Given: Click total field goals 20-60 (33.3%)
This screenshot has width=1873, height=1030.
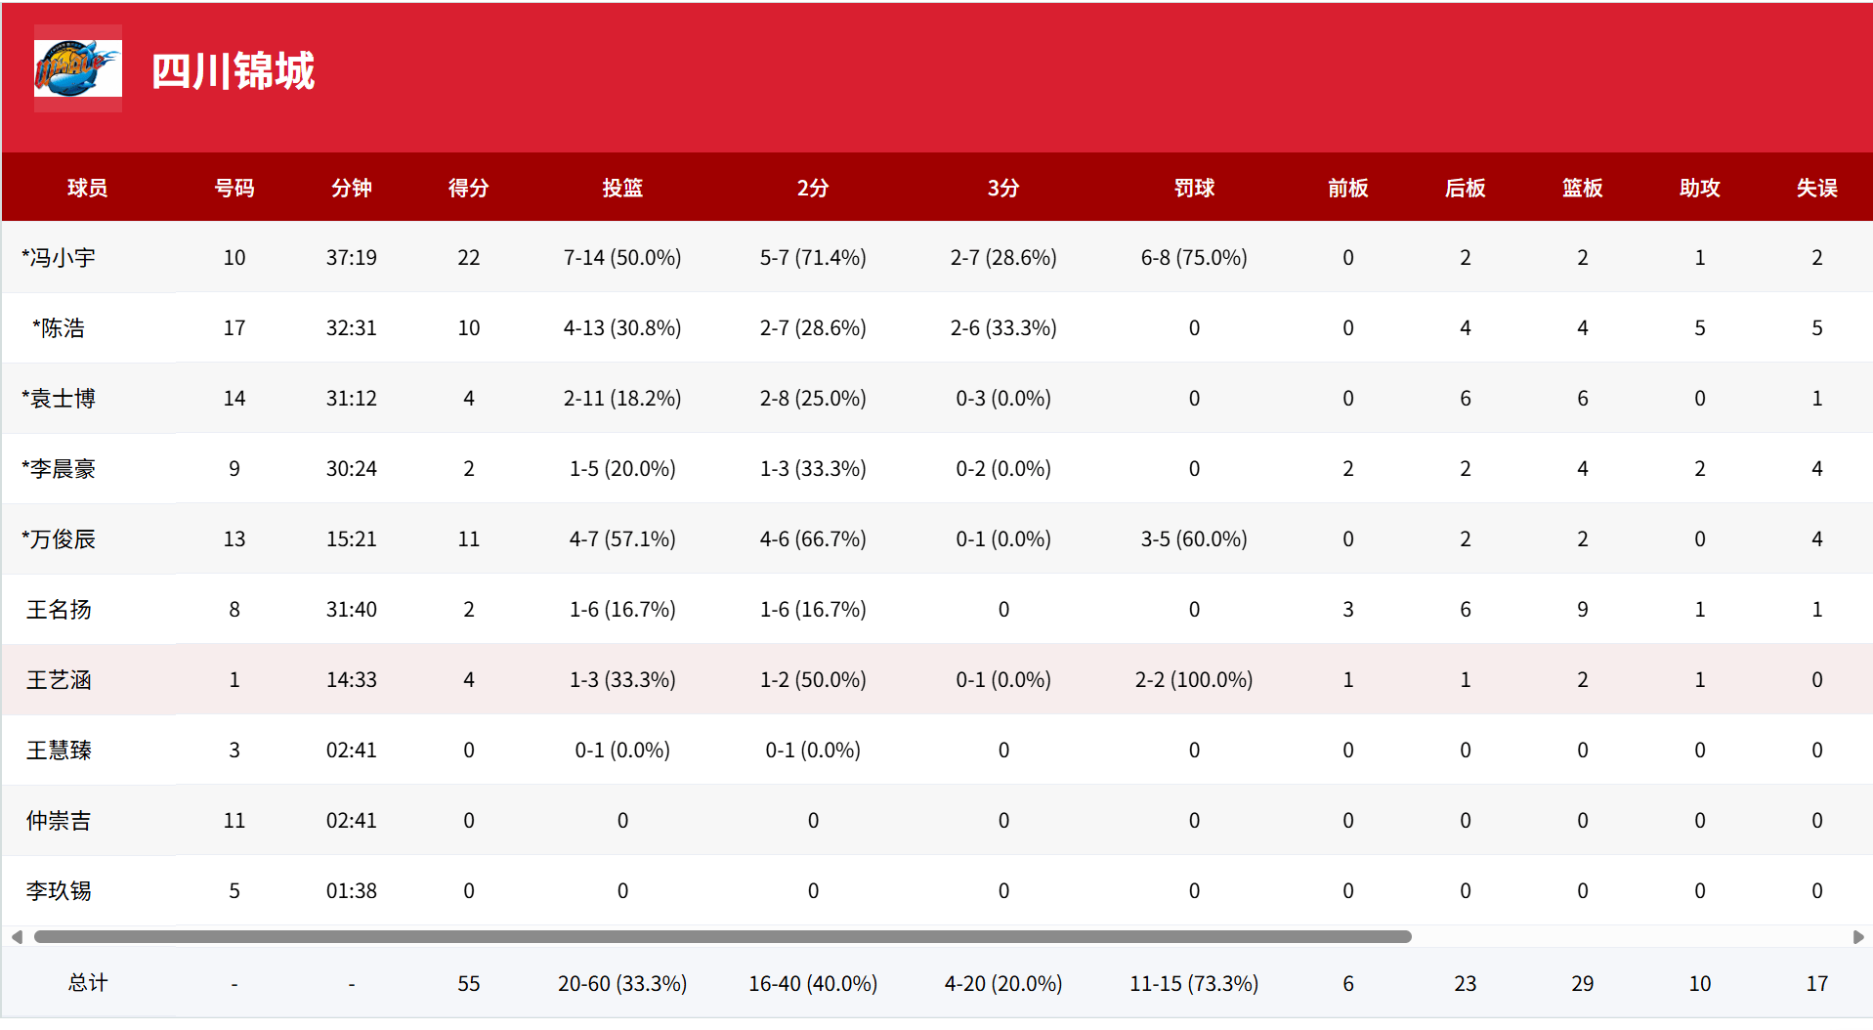Looking at the screenshot, I should tap(622, 984).
